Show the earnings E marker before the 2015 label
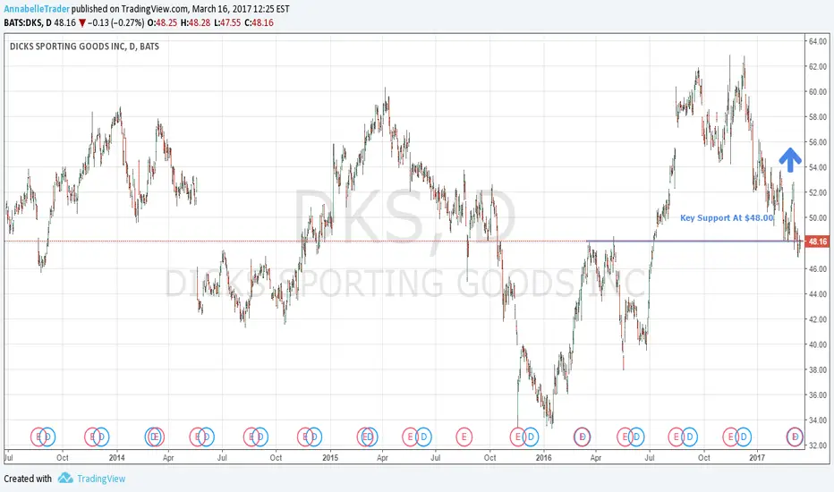Image resolution: width=834 pixels, height=492 pixels. pos(305,437)
